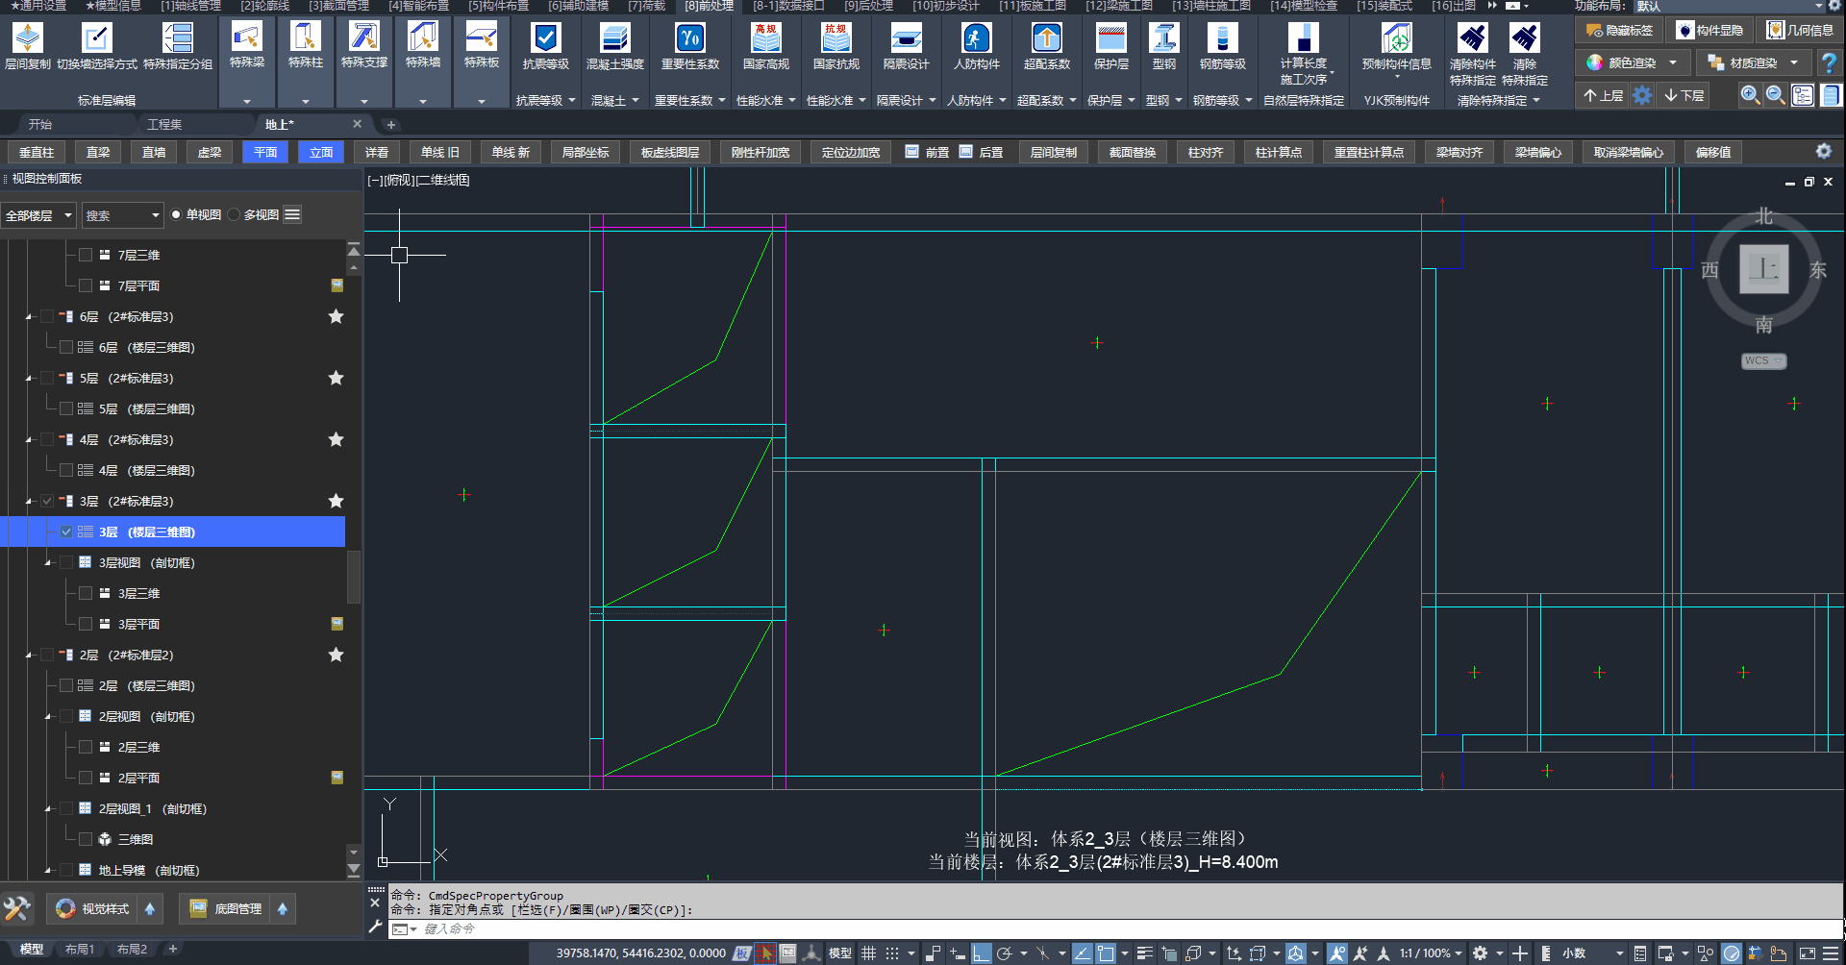Viewport: 1846px width, 965px height.
Task: Collapse the 6层 (2#标准层3) tree node
Action: [x=29, y=317]
